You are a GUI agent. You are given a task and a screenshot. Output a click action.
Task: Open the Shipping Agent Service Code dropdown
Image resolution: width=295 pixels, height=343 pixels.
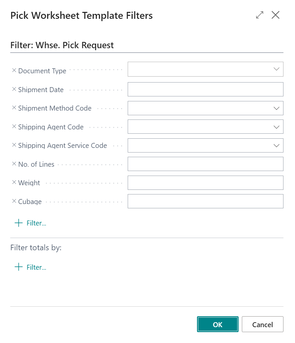click(x=276, y=145)
